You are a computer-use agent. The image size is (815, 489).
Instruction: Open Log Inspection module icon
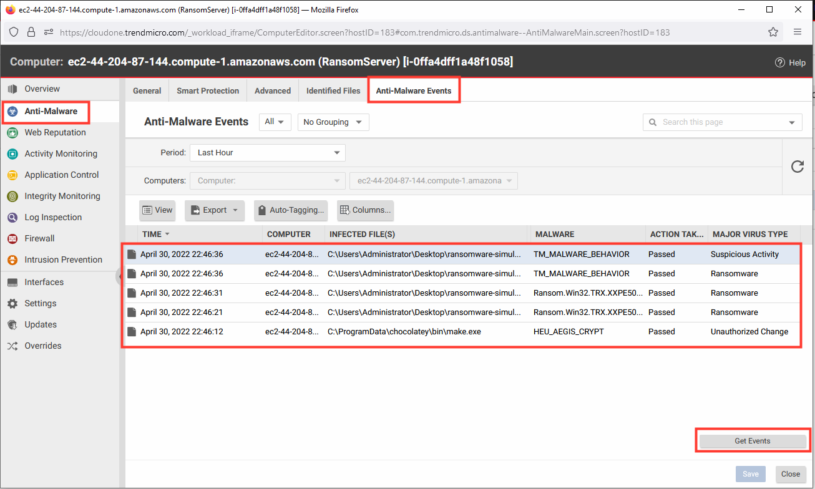tap(12, 218)
